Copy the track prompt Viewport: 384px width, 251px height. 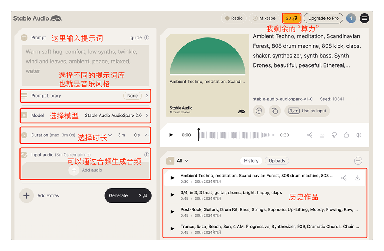point(275,111)
